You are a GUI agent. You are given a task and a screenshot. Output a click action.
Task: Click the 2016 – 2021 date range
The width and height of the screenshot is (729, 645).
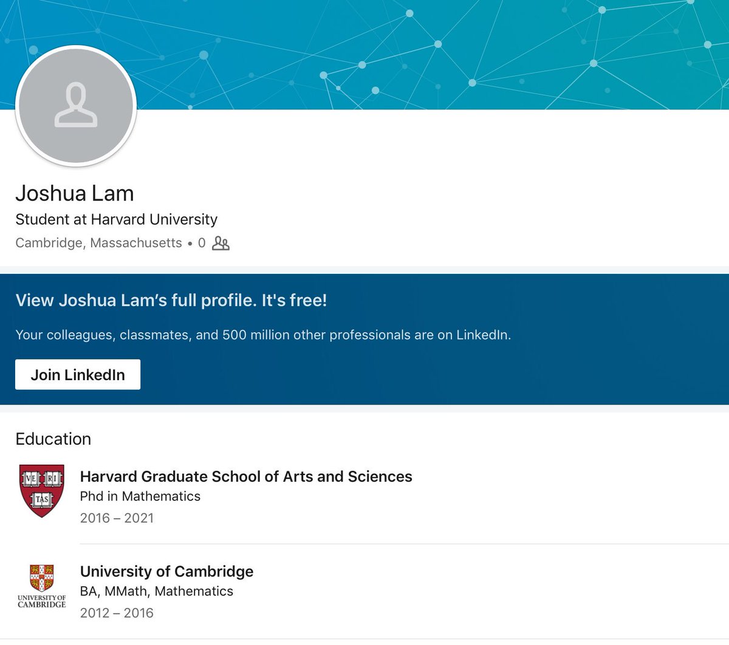coord(117,518)
